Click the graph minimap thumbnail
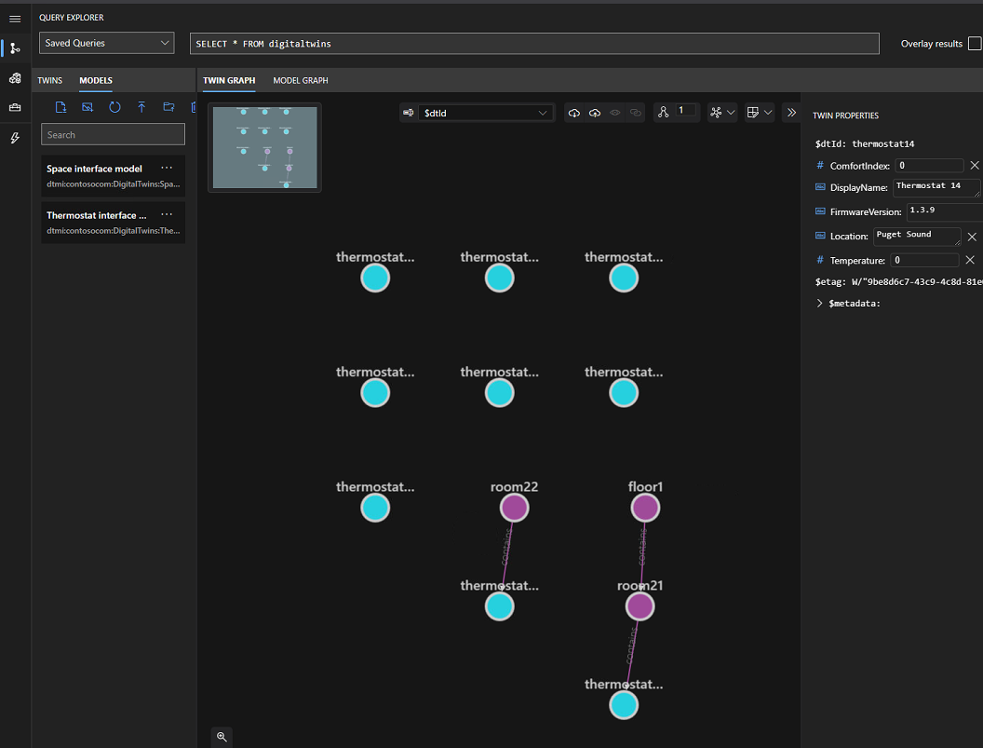This screenshot has height=748, width=983. tap(264, 147)
